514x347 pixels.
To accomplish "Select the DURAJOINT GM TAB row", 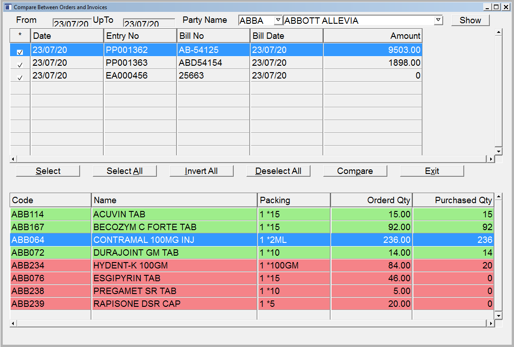I will (x=252, y=252).
